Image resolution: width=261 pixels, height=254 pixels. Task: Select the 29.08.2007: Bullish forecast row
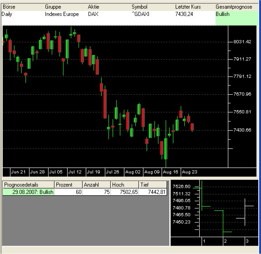85,192
